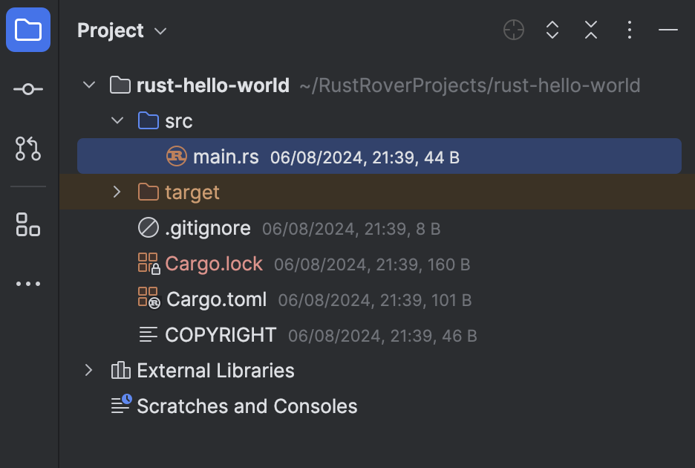Click the Collapse All icon in Project toolbar
Image resolution: width=695 pixels, height=468 pixels.
point(590,30)
